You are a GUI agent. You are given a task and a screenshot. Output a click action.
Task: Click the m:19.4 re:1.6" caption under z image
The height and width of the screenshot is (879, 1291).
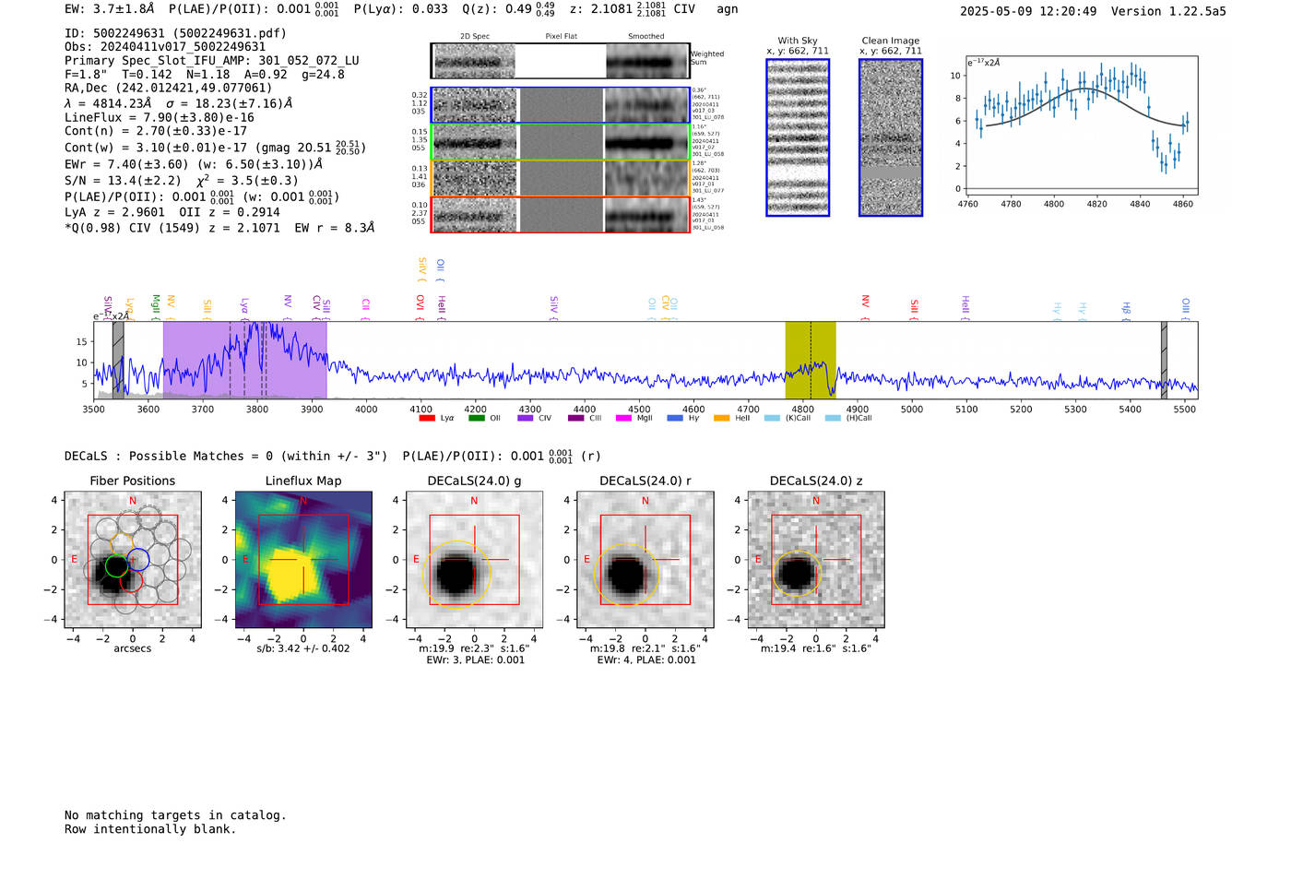(x=816, y=648)
